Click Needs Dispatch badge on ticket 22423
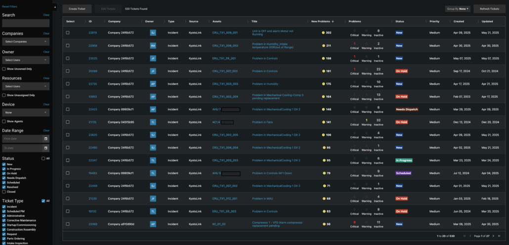The image size is (509, 245). click(407, 109)
